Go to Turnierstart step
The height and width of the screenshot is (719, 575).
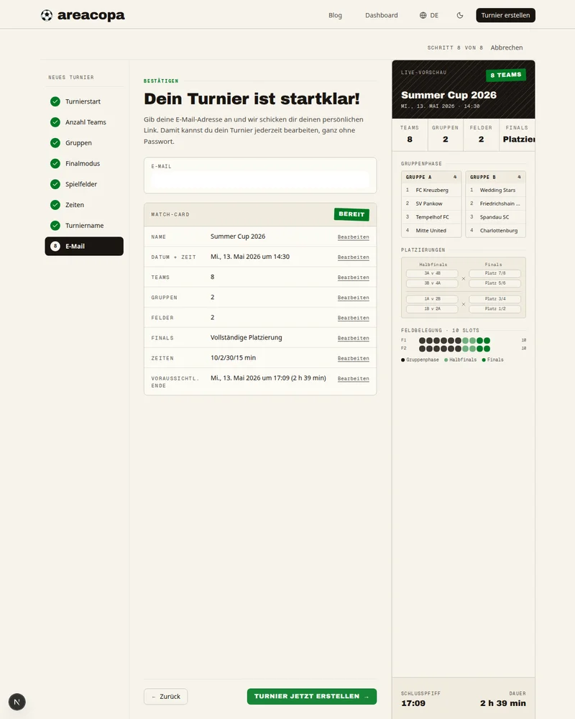[x=84, y=101]
